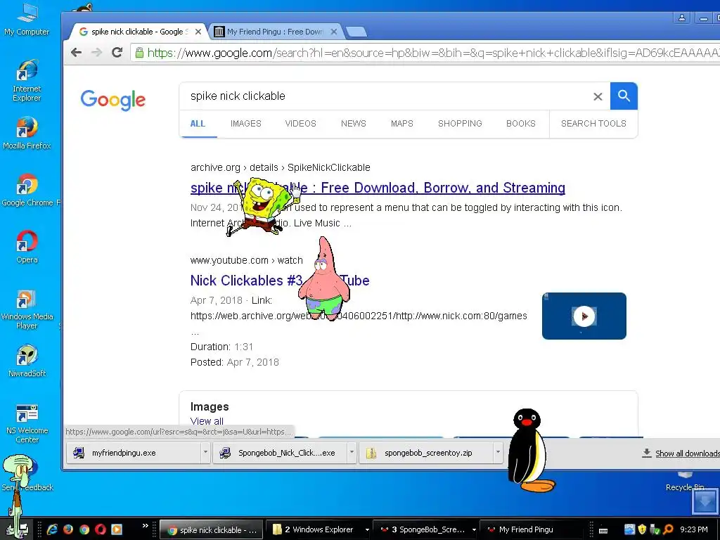Open Internet Explorer desktop shortcut
This screenshot has height=540, width=720.
27,81
